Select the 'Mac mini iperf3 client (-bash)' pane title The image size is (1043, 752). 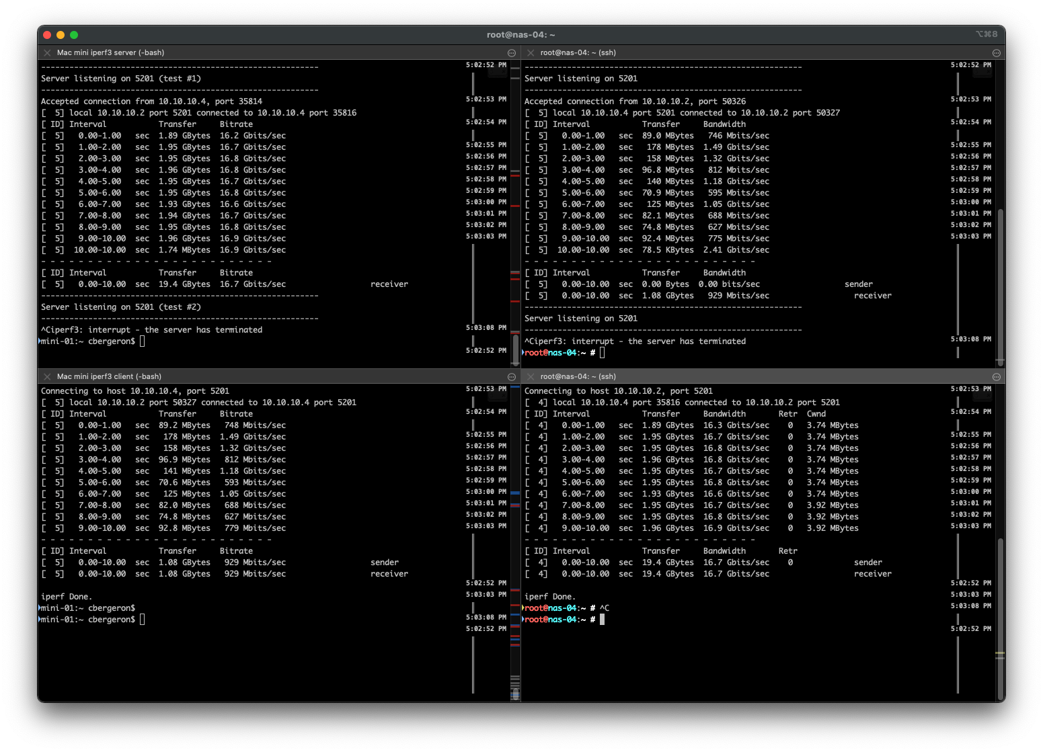[x=109, y=376]
